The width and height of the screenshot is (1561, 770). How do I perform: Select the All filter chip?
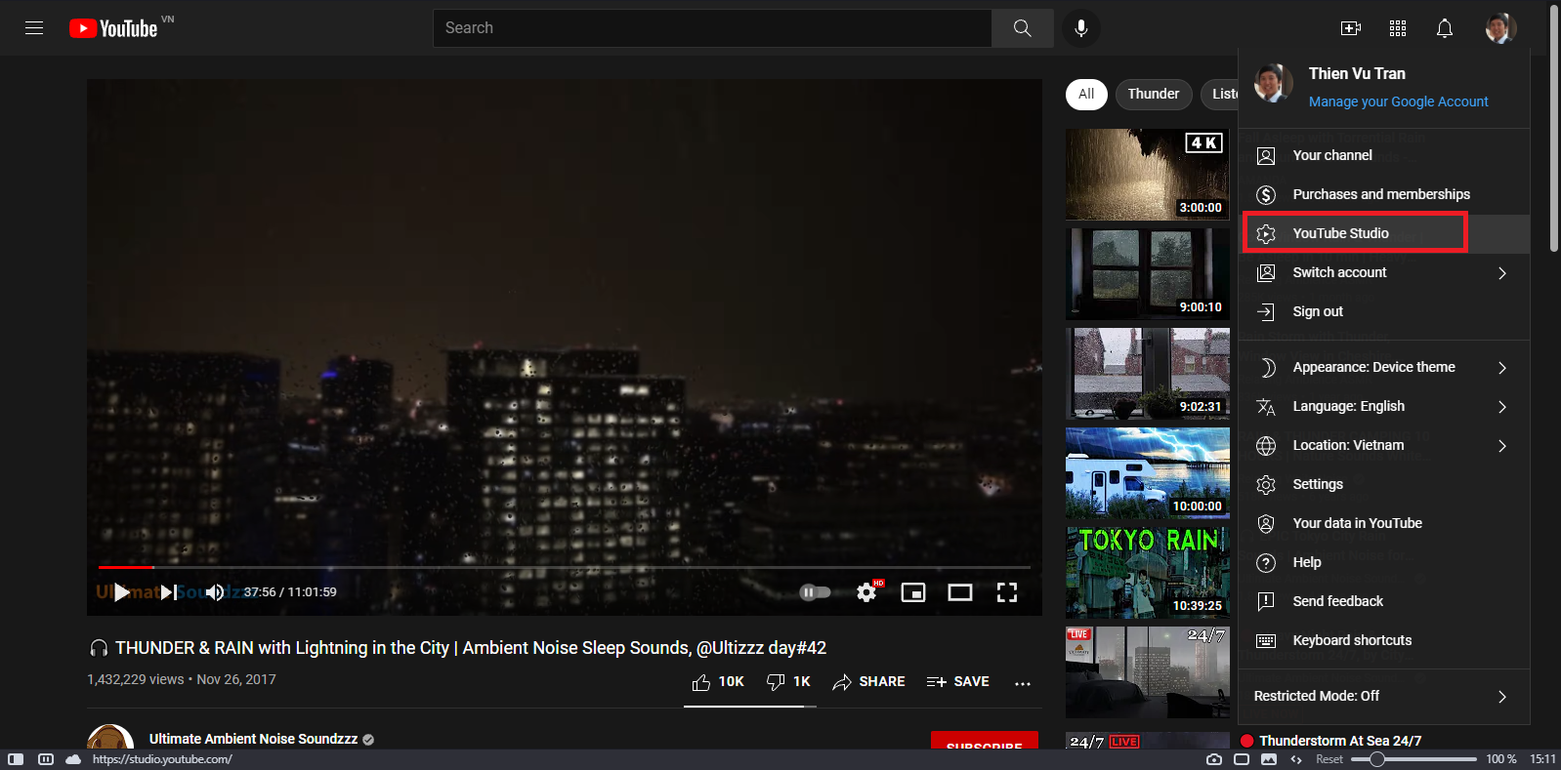1086,94
